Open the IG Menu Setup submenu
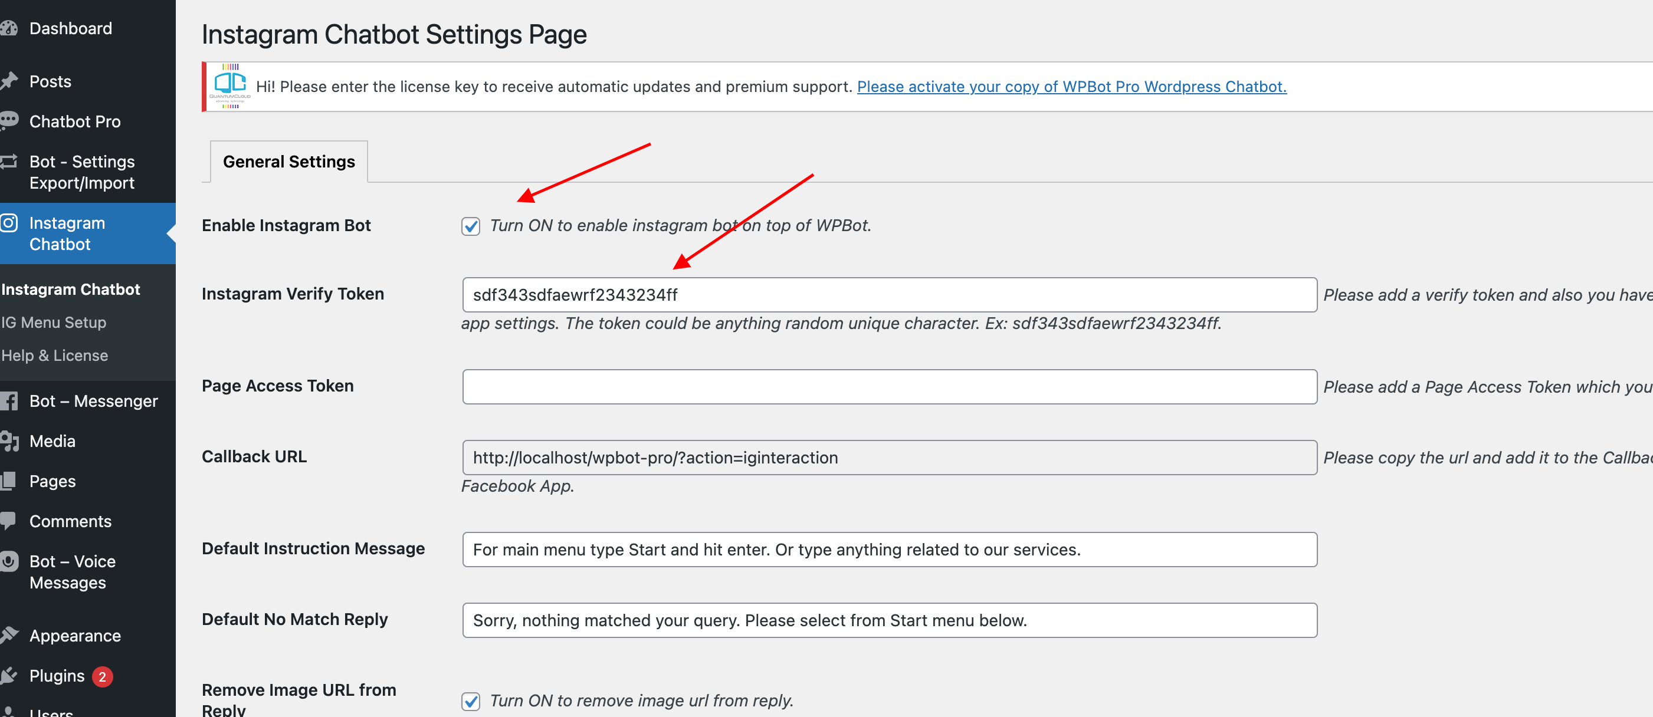 (x=53, y=322)
